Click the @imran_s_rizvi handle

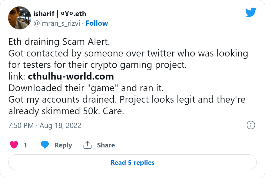click(x=57, y=23)
